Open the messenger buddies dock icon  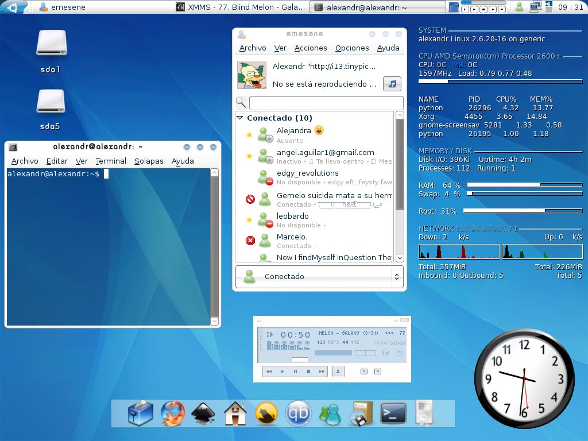click(330, 415)
